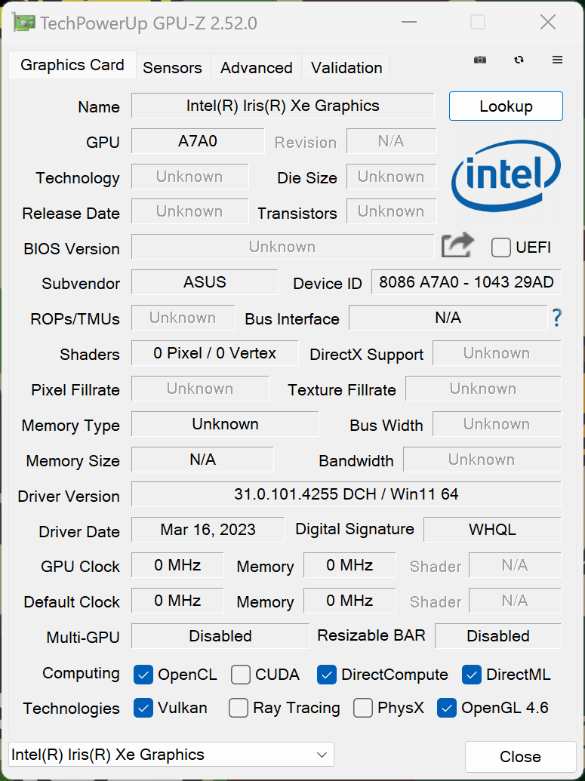Click the Close button at bottom
This screenshot has height=781, width=585.
coord(520,757)
